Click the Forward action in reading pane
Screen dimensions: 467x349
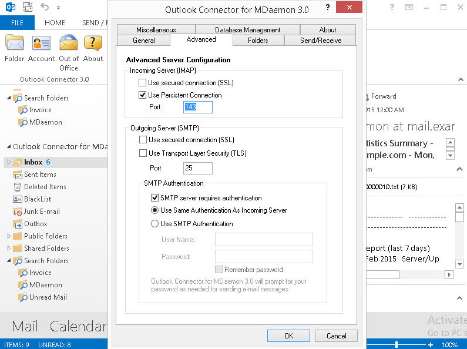click(x=384, y=96)
